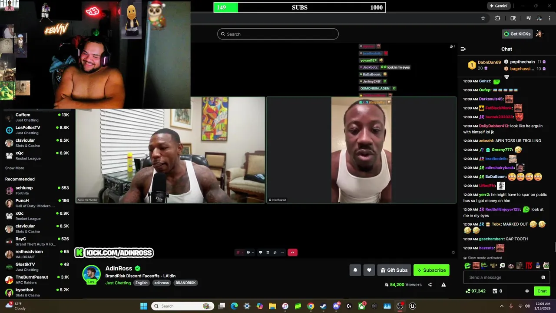556x313 pixels.
Task: Open the user avatar next to Get KICKs
Action: tap(539, 34)
